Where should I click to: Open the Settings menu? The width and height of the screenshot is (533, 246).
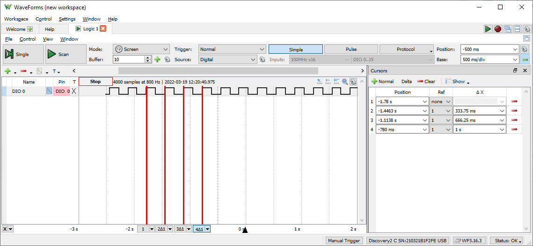(67, 19)
